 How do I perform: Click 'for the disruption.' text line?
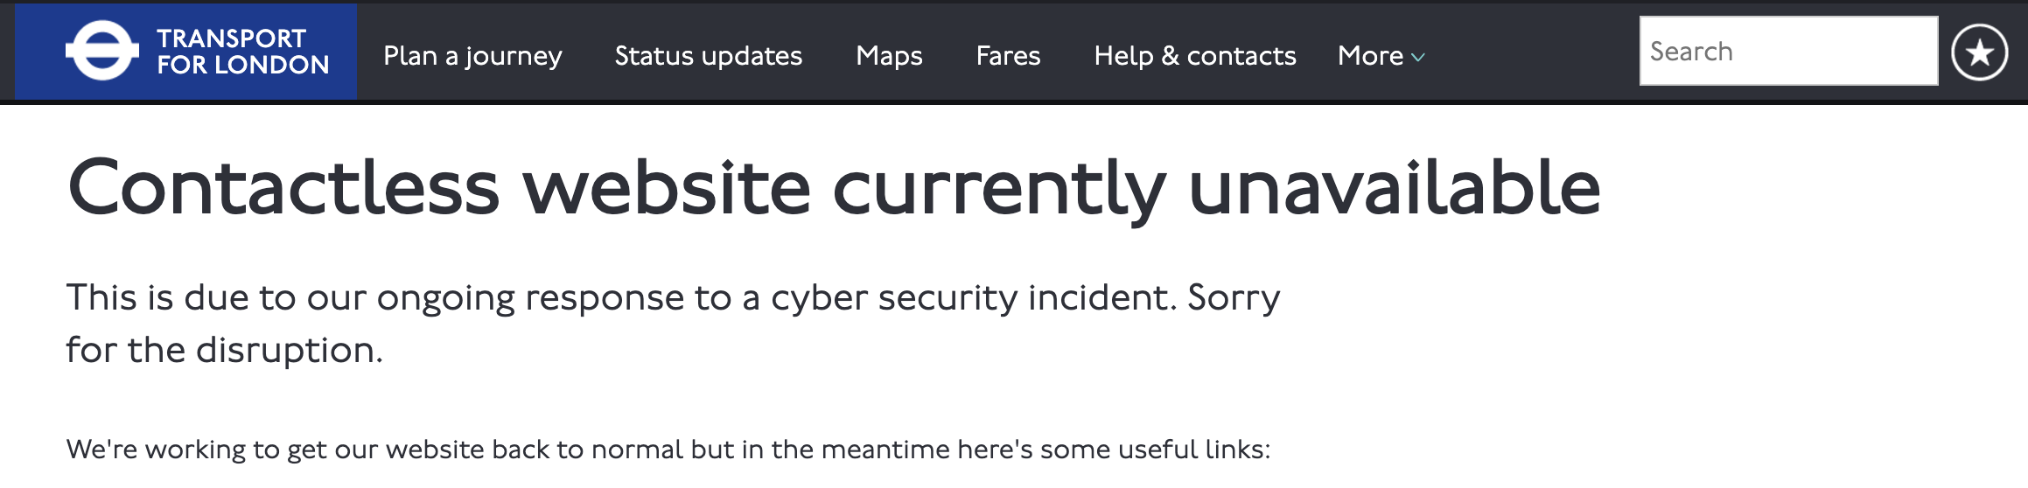[225, 351]
